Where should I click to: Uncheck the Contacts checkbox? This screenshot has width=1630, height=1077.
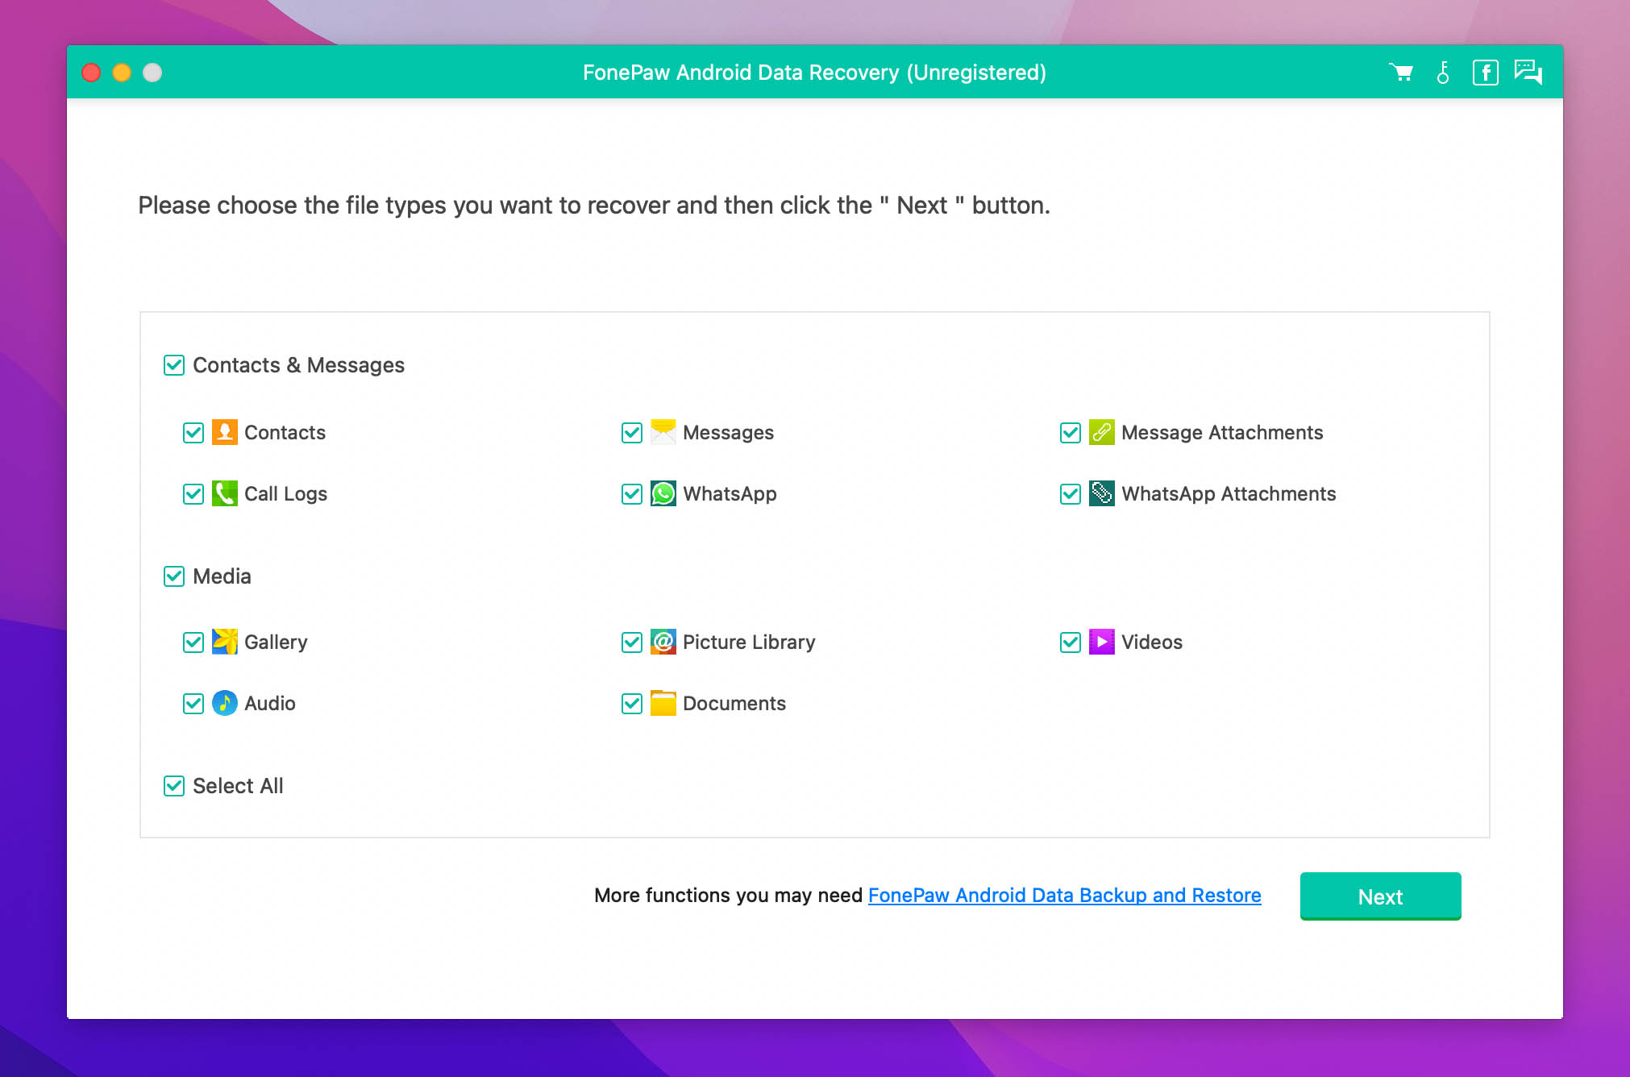click(193, 433)
